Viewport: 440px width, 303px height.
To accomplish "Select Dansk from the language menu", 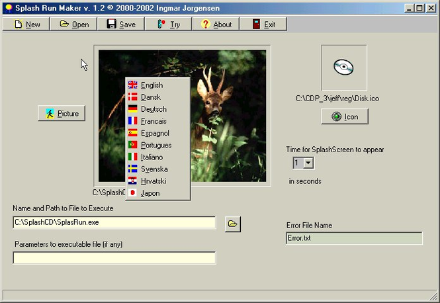I will (158, 97).
